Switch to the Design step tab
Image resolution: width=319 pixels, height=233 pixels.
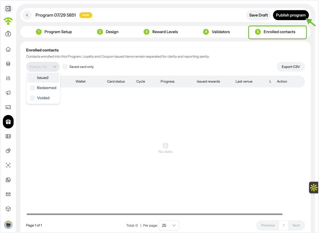click(108, 32)
